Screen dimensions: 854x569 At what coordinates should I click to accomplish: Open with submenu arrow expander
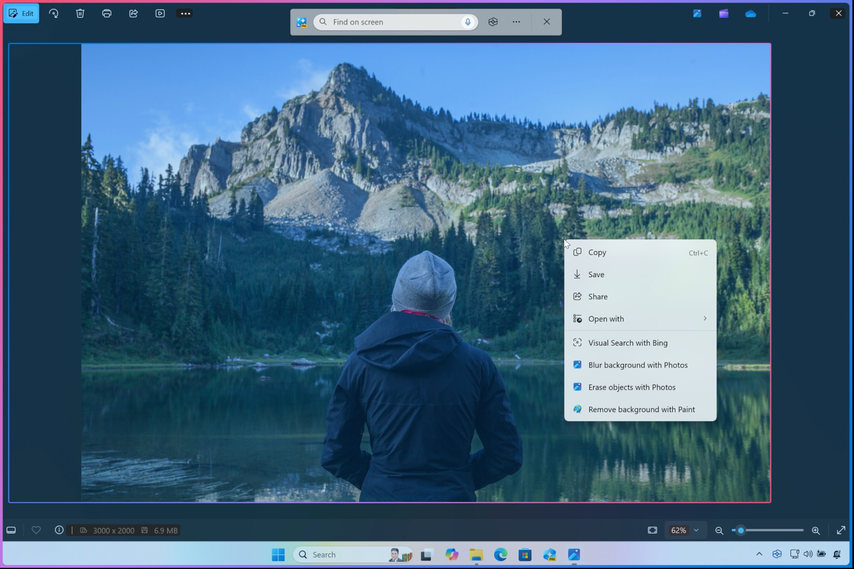[x=705, y=318]
